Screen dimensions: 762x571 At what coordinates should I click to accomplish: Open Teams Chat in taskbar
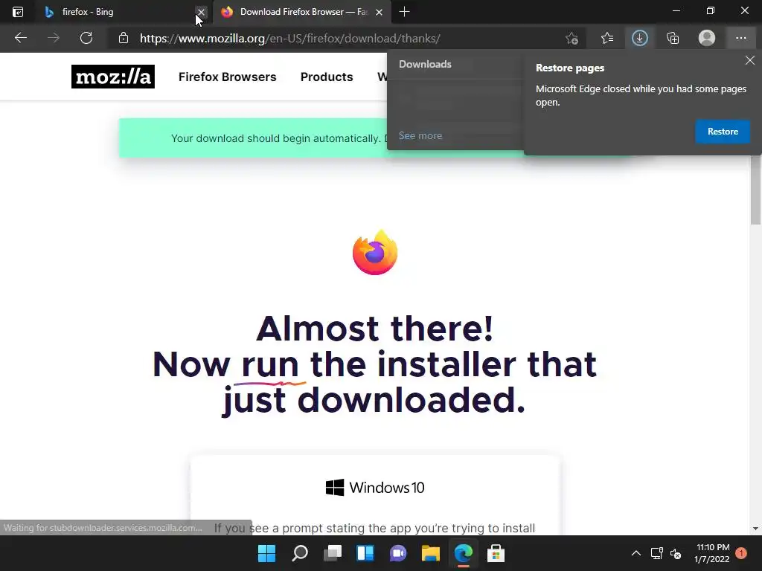(x=398, y=553)
